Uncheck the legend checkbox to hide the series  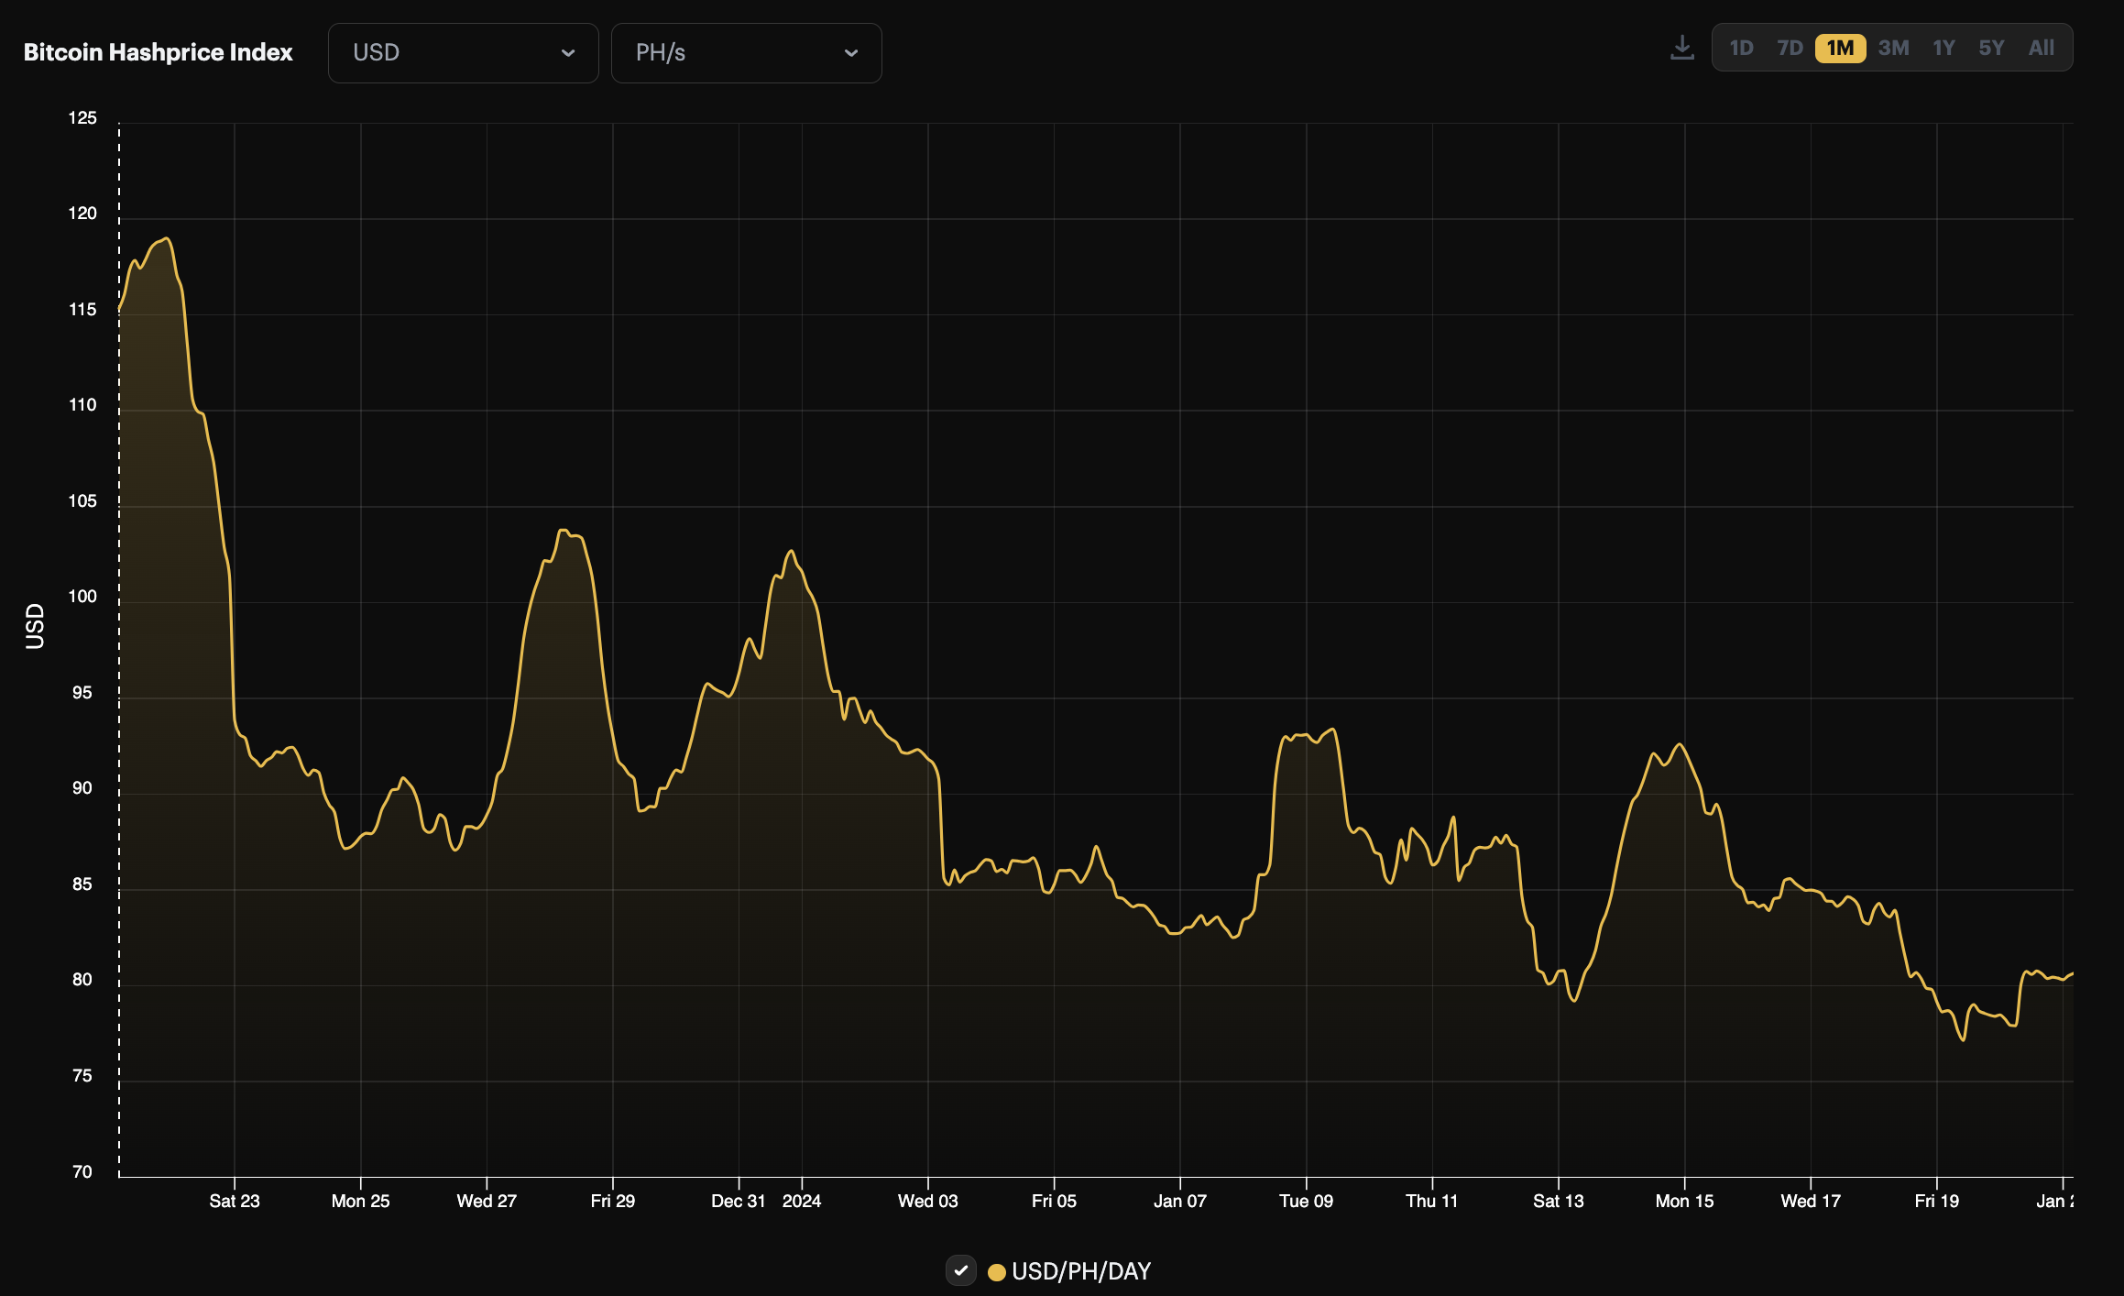(x=961, y=1271)
